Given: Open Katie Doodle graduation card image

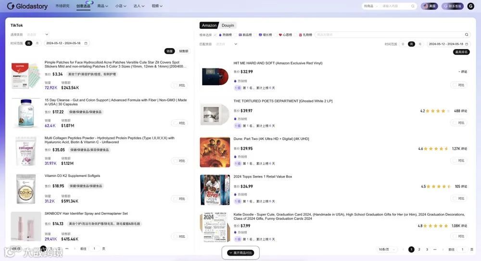Looking at the screenshot, I should tap(215, 227).
